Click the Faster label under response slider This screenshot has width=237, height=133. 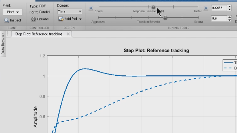pos(198,11)
